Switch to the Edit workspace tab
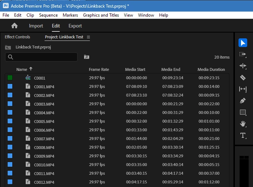This screenshot has width=253, height=187. (56, 26)
